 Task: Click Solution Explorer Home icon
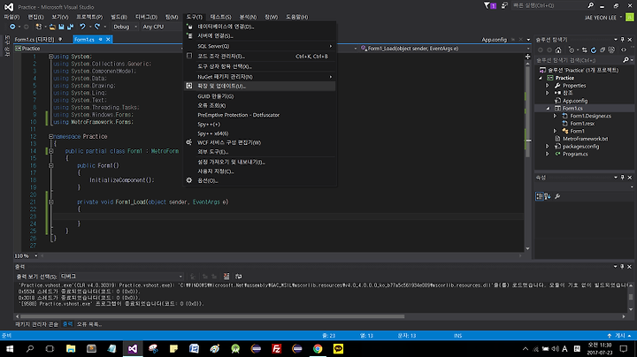coord(558,49)
